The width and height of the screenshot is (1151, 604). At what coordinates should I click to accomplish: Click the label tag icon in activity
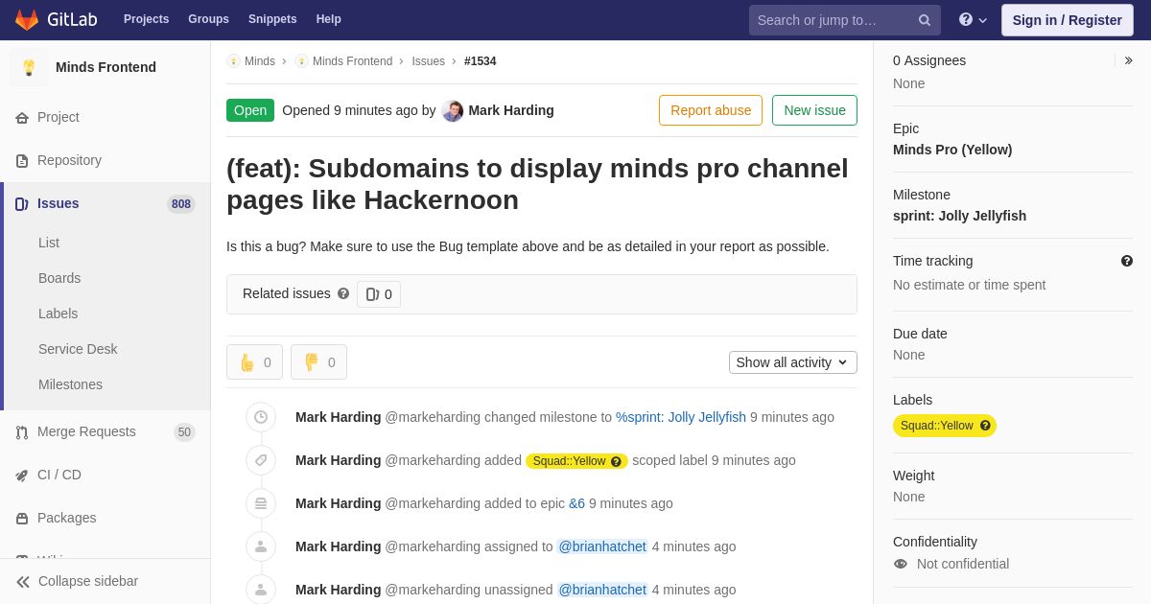pyautogui.click(x=261, y=460)
